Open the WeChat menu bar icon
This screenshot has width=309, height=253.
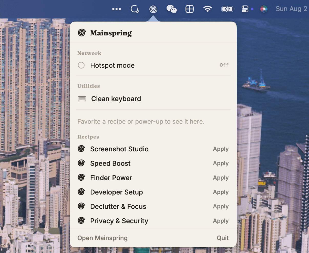(171, 9)
